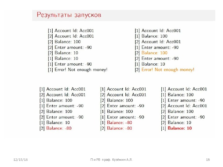Screen dimensions: 223x167
Task: Click "[2] Balance: 10" in the bottom-right block
Action: click(176, 122)
